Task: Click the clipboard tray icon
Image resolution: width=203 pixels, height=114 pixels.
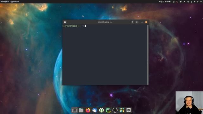Action: click(x=174, y=2)
